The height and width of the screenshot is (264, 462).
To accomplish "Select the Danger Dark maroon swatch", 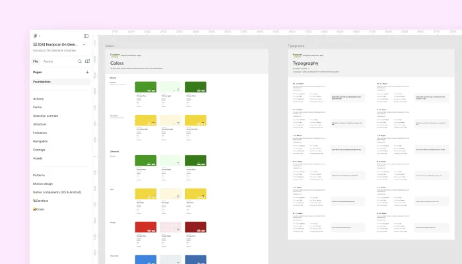I will coord(195,227).
